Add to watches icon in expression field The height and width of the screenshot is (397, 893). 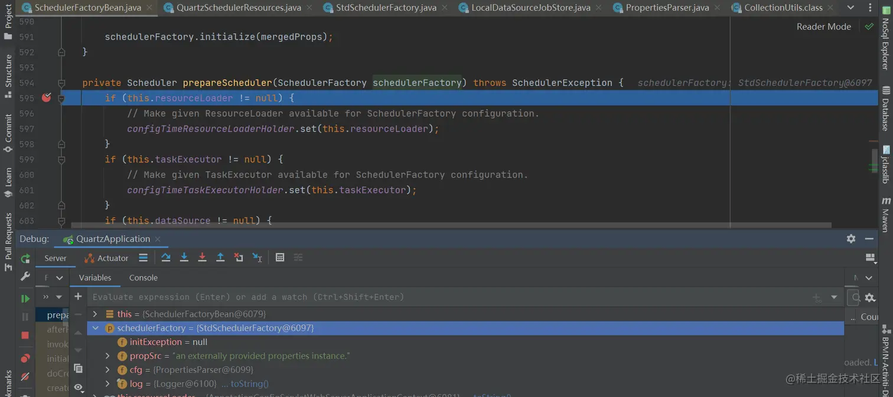pyautogui.click(x=817, y=298)
